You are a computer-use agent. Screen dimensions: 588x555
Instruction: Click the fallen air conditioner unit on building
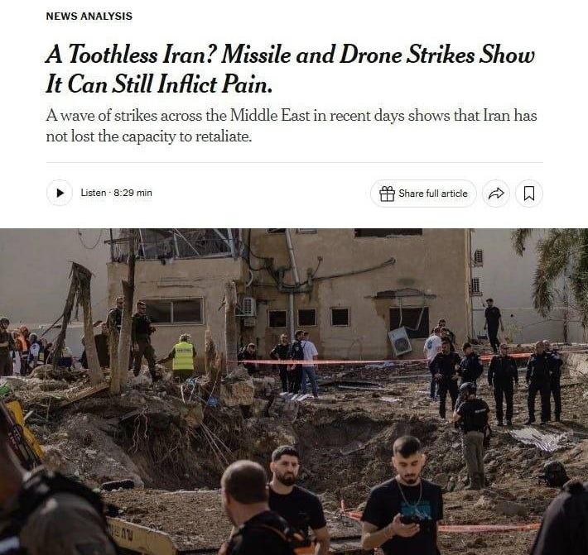pyautogui.click(x=400, y=341)
